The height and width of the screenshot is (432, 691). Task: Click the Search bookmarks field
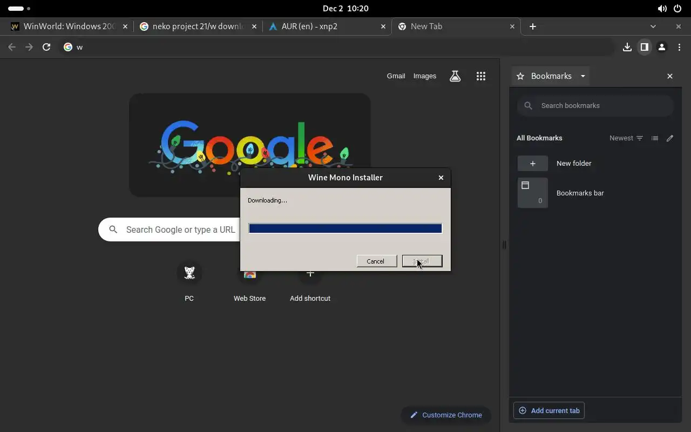pos(595,106)
